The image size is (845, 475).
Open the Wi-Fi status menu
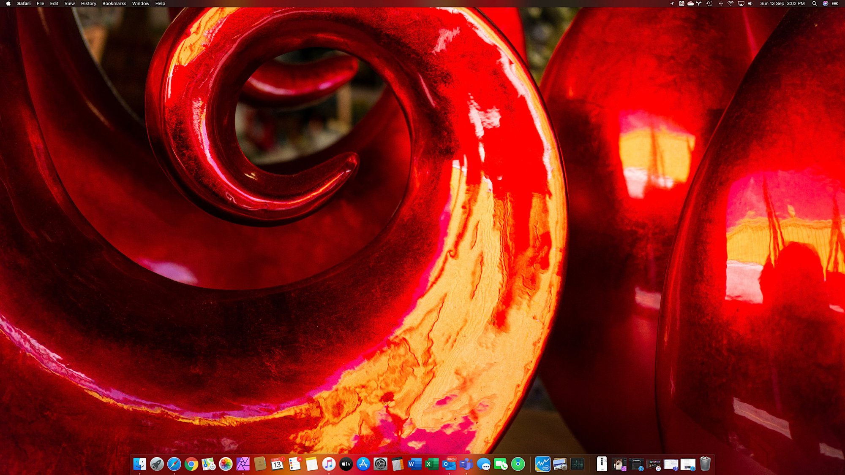pos(731,3)
